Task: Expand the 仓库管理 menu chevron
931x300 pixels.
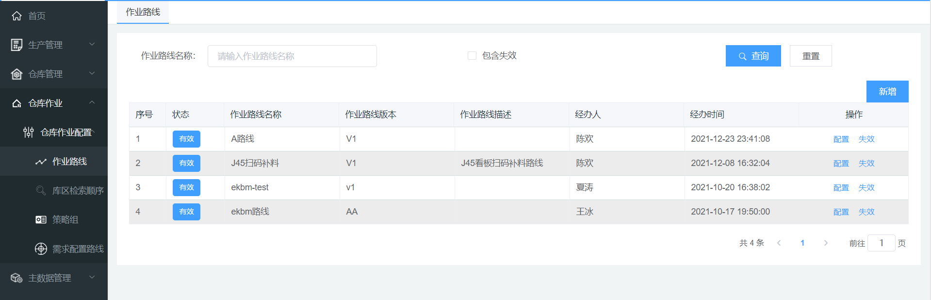Action: pyautogui.click(x=92, y=73)
